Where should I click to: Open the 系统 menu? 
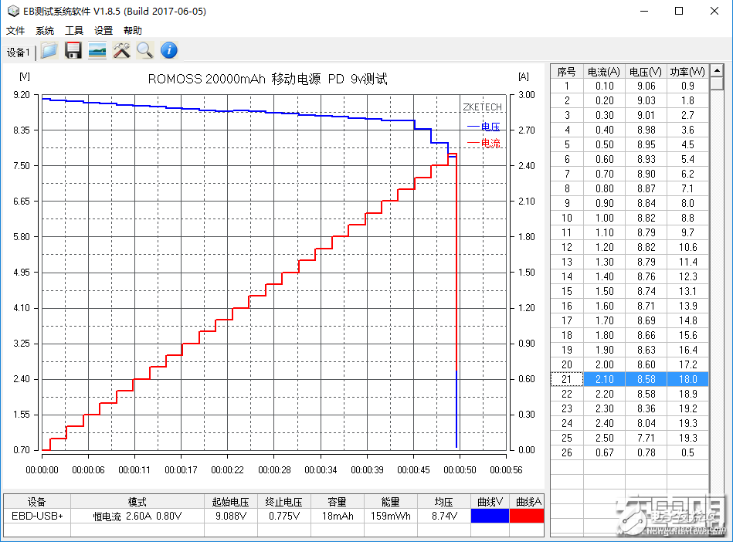point(44,30)
